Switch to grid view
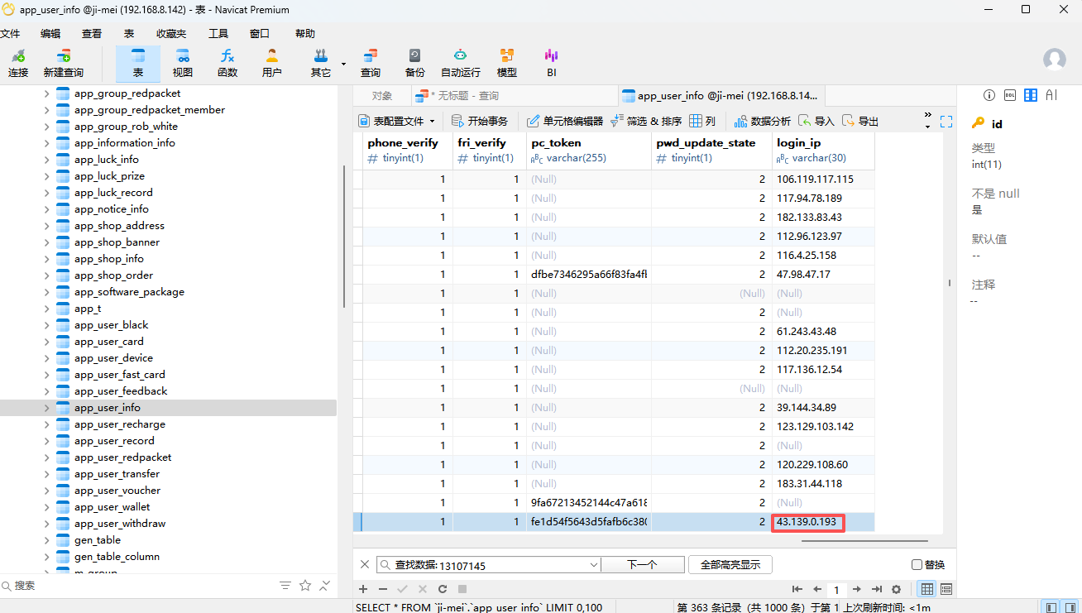The width and height of the screenshot is (1082, 613). pyautogui.click(x=927, y=589)
